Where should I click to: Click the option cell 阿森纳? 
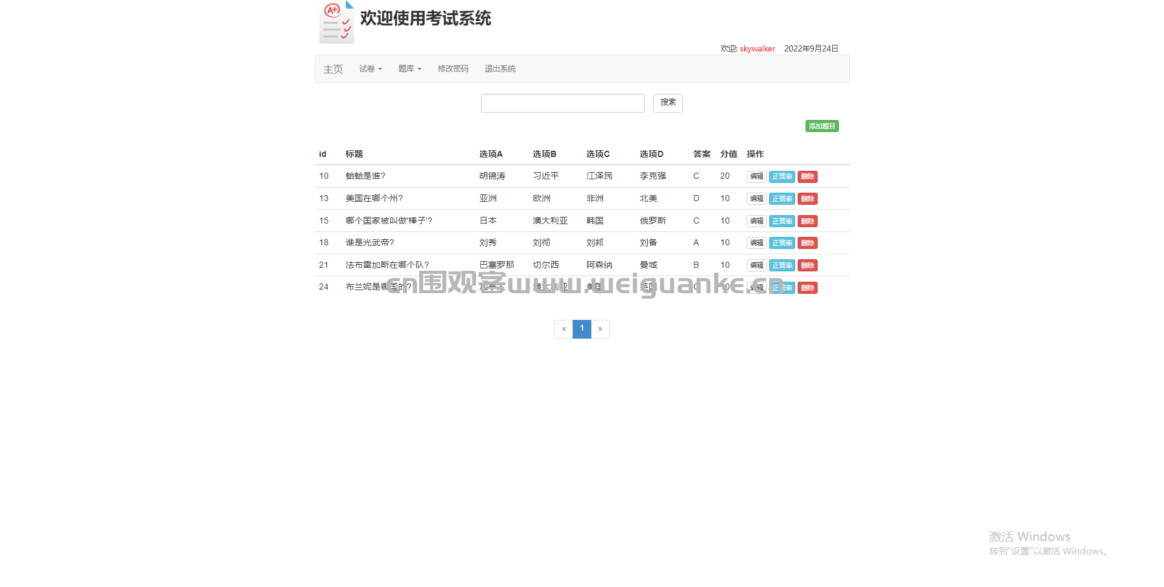click(x=599, y=265)
